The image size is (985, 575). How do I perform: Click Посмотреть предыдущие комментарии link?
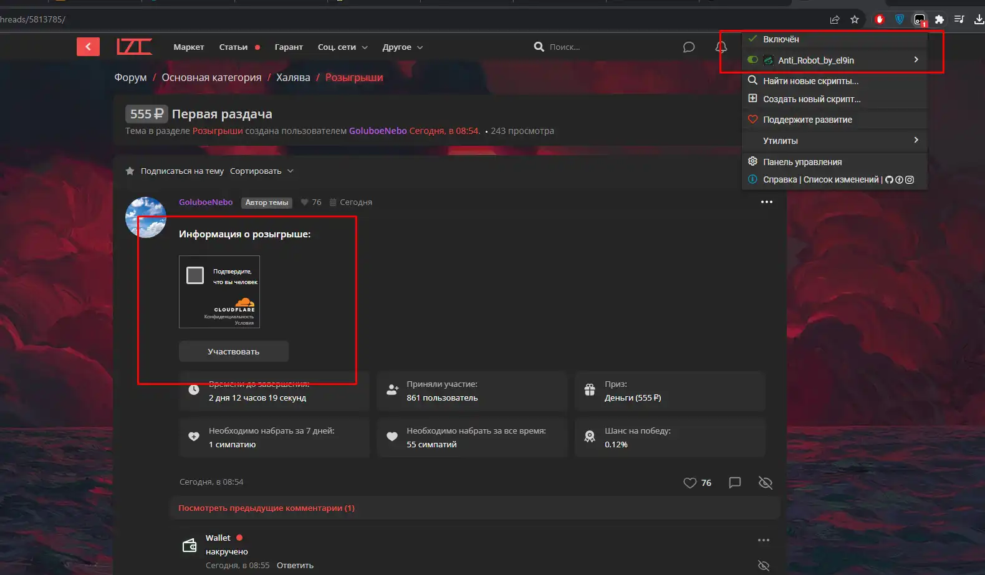[x=266, y=508]
